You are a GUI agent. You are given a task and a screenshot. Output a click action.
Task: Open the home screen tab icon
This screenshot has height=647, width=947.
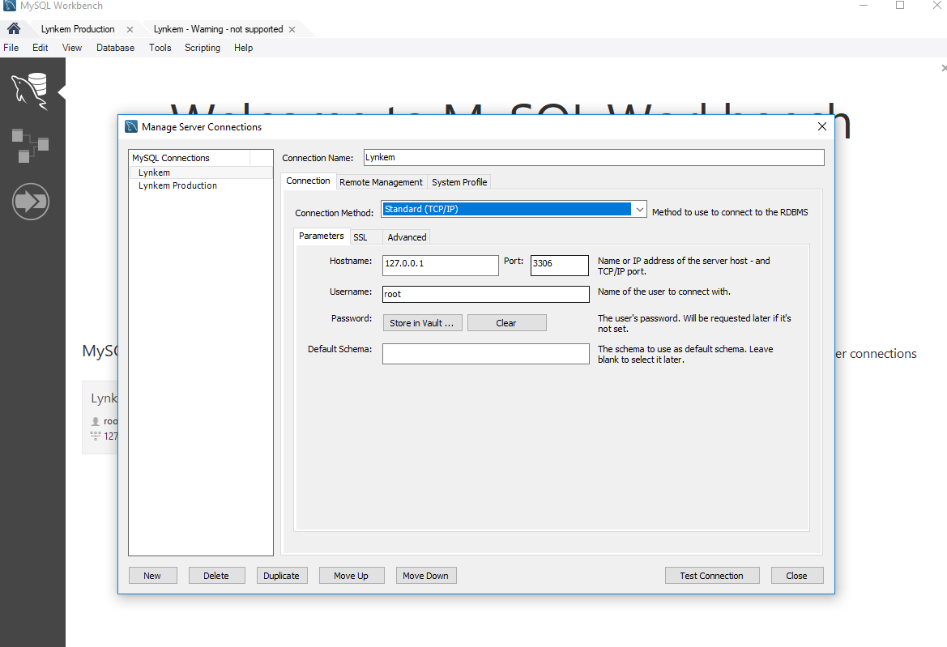14,28
